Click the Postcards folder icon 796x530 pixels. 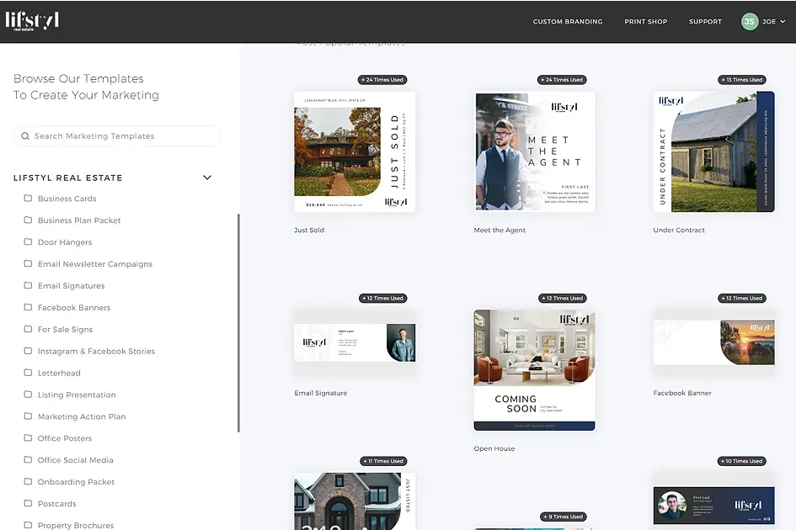[28, 504]
